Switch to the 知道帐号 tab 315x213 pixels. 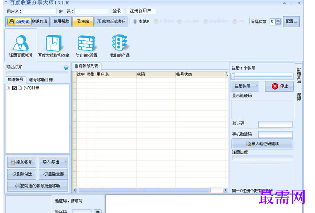coord(15,80)
